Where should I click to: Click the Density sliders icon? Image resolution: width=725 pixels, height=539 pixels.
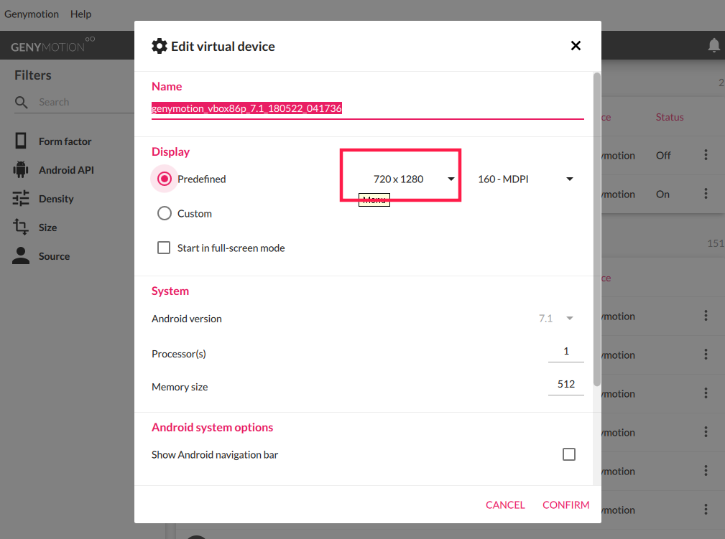coord(21,198)
